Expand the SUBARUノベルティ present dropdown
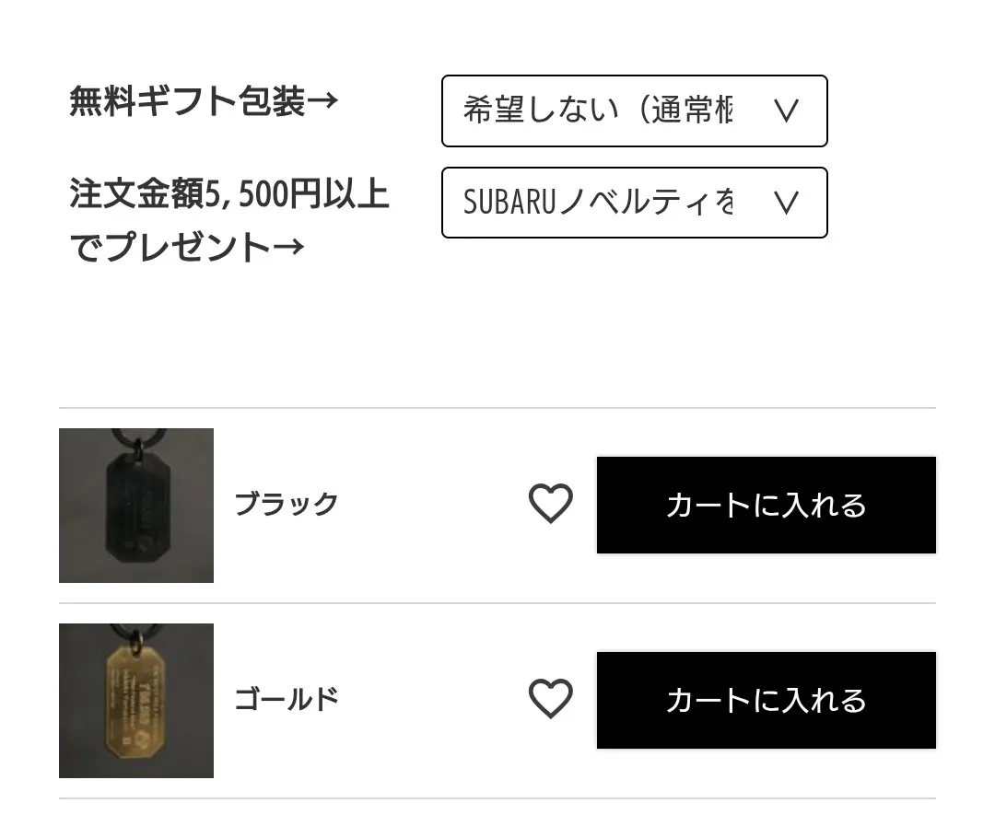Screen dimensions: 995x815 (x=634, y=203)
